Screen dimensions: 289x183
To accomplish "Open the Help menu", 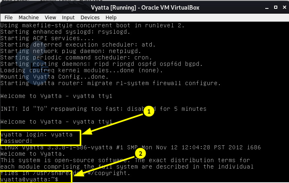I will coord(111,17).
